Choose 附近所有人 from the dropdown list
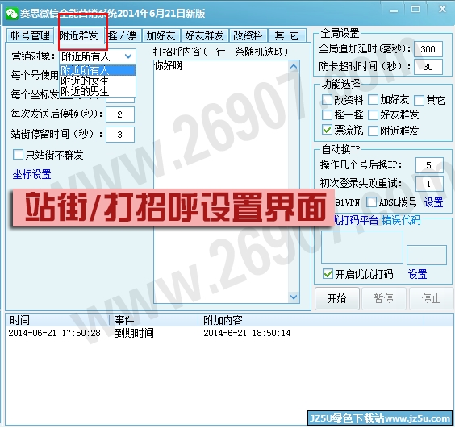 tap(98, 70)
